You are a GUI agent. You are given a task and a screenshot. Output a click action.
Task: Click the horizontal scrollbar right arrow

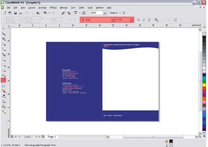[197, 137]
